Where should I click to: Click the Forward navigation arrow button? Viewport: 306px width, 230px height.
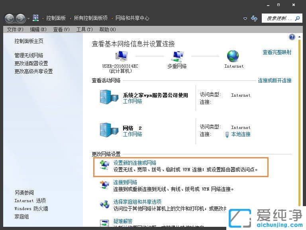pos(21,19)
